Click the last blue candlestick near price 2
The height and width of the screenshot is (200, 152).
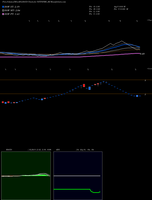(x=137, y=96)
